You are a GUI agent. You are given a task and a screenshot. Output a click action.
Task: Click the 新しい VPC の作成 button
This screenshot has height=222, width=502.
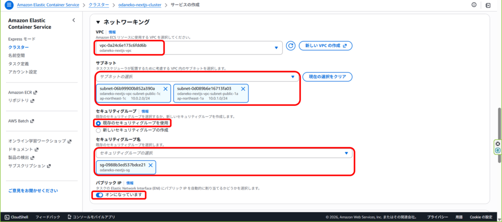pyautogui.click(x=326, y=46)
